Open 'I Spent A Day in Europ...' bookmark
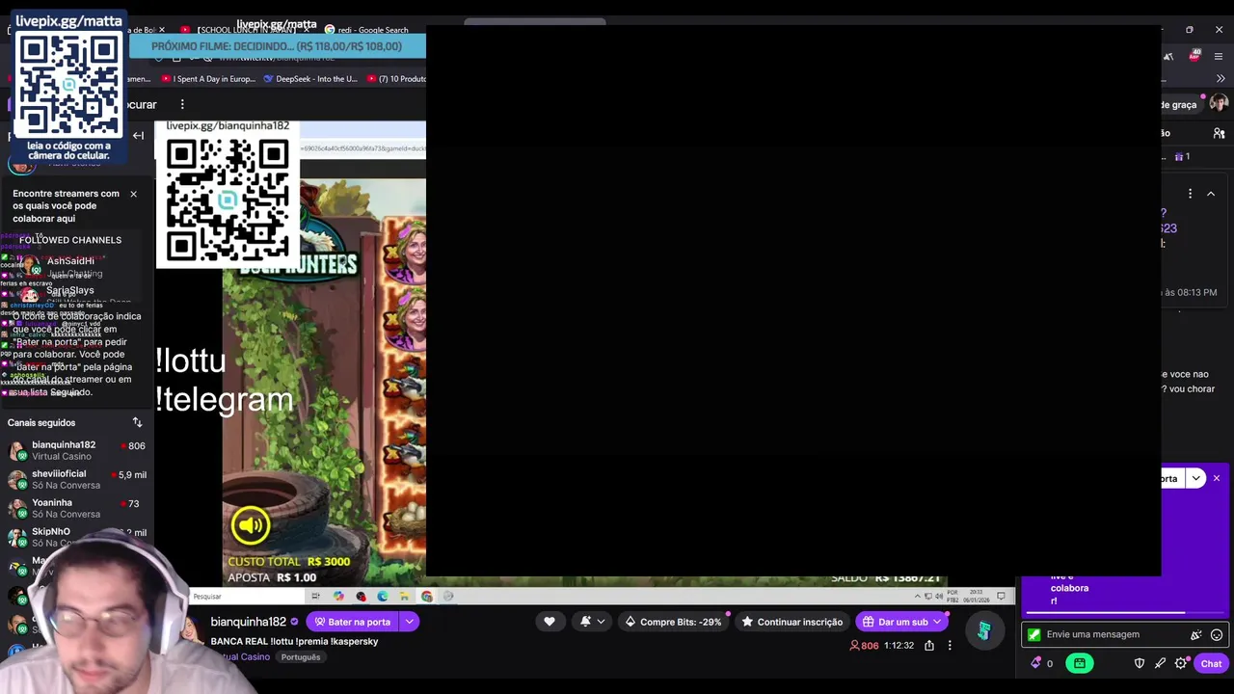Viewport: 1234px width, 694px height. pyautogui.click(x=210, y=79)
